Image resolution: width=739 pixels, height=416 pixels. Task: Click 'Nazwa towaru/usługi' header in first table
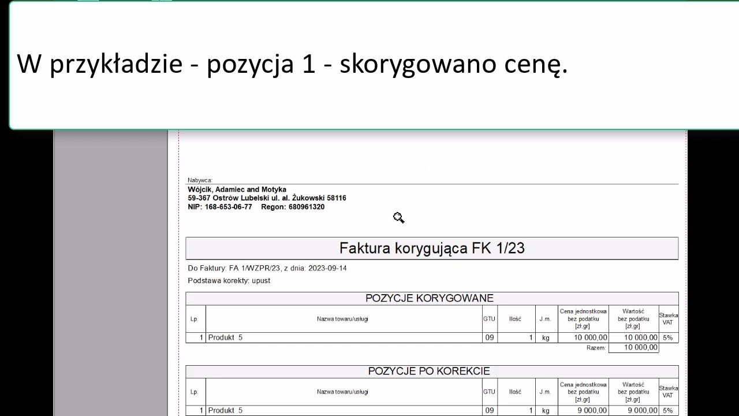(x=342, y=319)
